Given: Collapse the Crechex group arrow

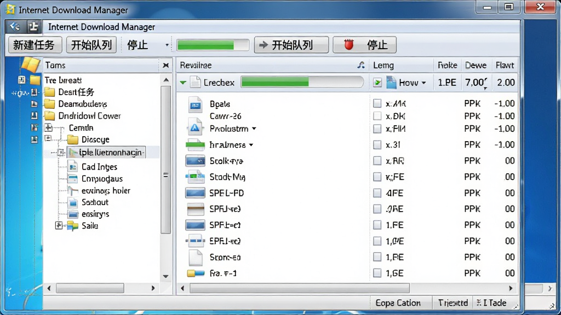Looking at the screenshot, I should click(x=183, y=83).
